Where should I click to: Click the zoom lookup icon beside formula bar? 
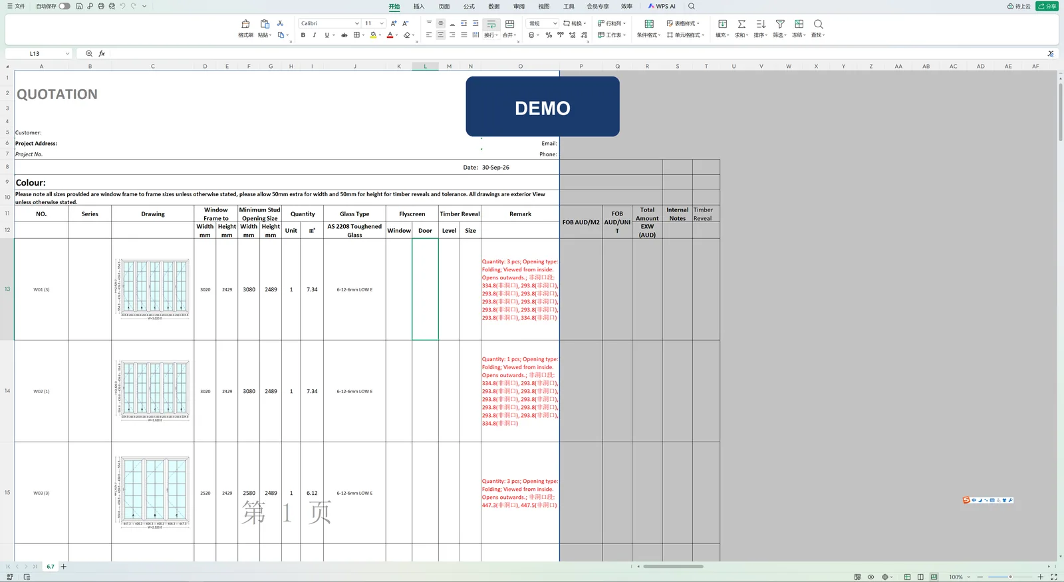[89, 53]
